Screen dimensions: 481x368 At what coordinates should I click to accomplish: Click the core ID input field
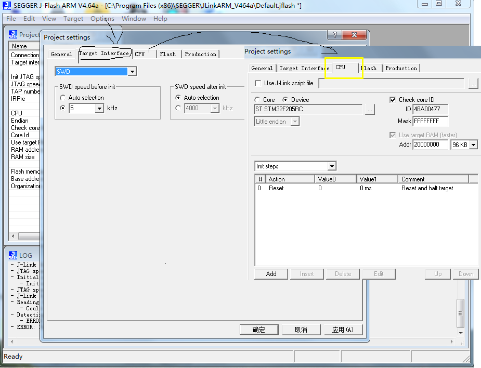431,109
